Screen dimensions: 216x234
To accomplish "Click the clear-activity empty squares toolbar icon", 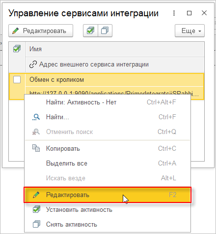I will point(105,31).
